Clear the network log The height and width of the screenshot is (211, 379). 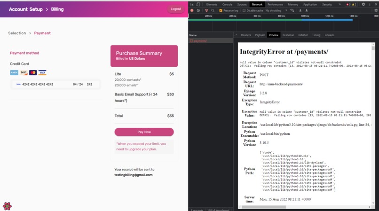[x=198, y=11]
